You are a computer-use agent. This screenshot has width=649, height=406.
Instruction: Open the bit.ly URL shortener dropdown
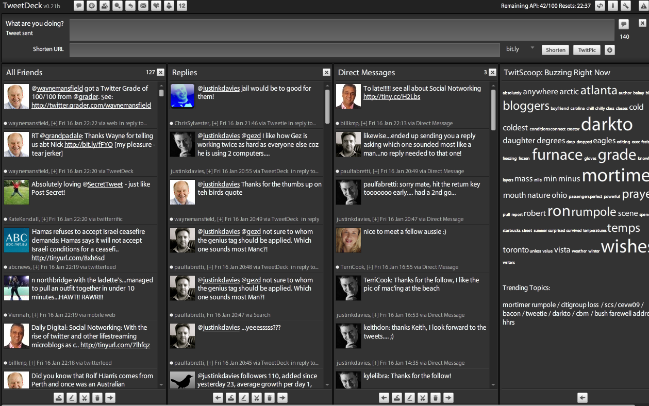pos(520,49)
